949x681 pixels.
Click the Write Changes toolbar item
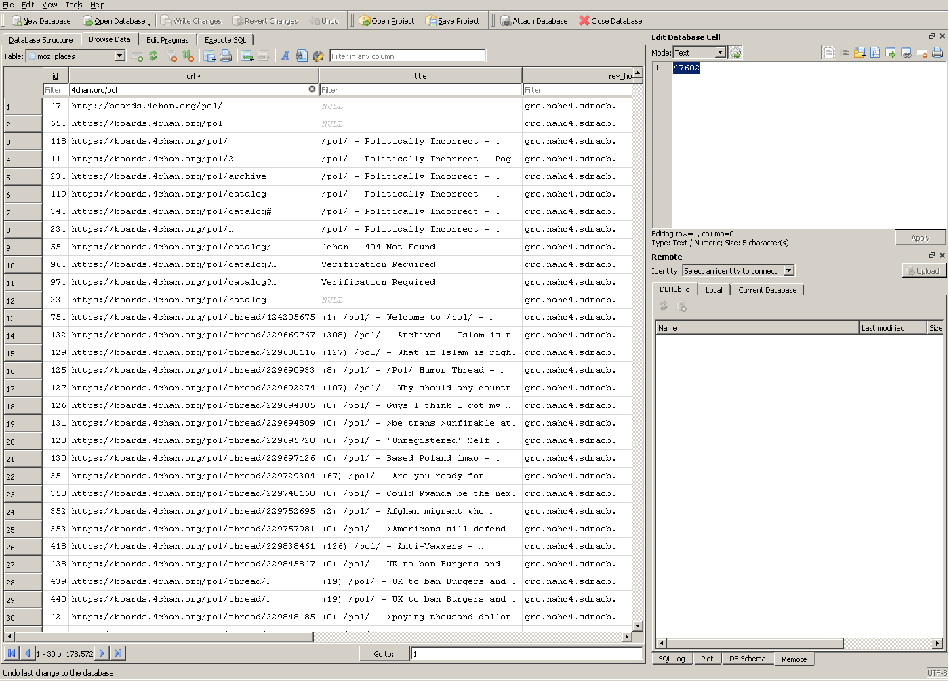tap(190, 21)
